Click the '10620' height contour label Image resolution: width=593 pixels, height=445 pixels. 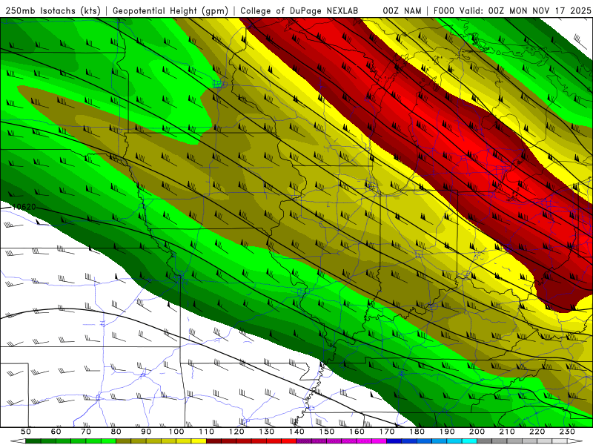24,207
